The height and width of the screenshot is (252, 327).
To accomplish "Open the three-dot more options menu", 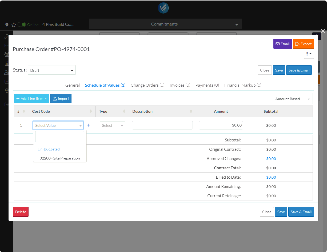I will pos(309,54).
